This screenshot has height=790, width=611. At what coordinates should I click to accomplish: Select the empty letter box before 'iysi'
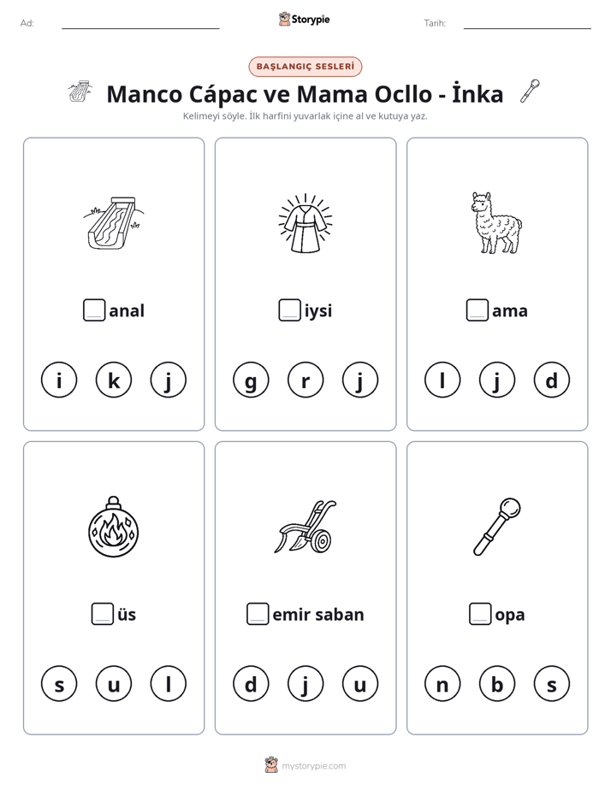289,310
